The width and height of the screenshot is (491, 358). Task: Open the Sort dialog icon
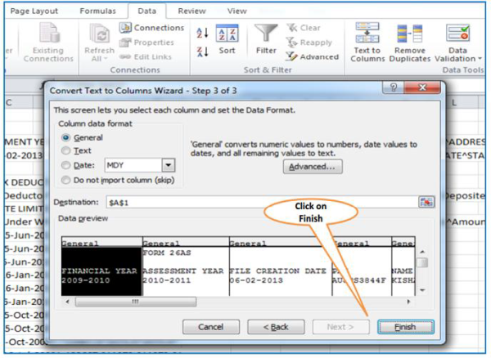(227, 35)
